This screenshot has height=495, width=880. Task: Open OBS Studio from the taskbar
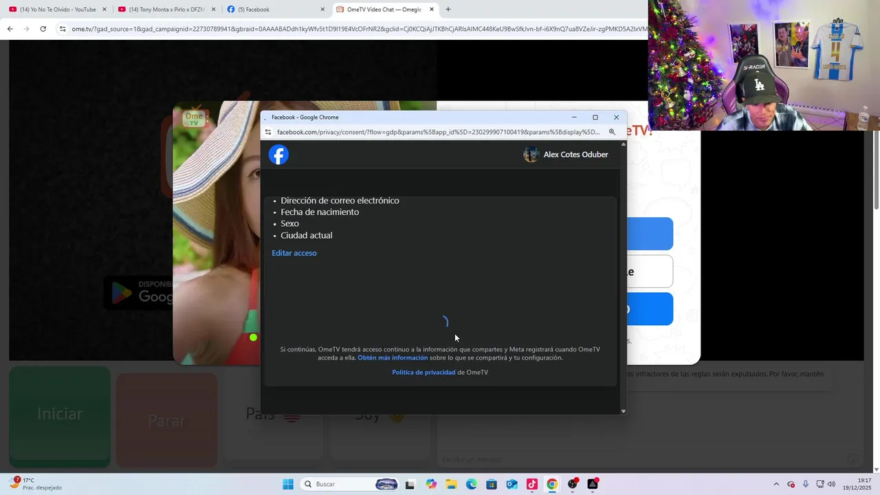pyautogui.click(x=573, y=484)
